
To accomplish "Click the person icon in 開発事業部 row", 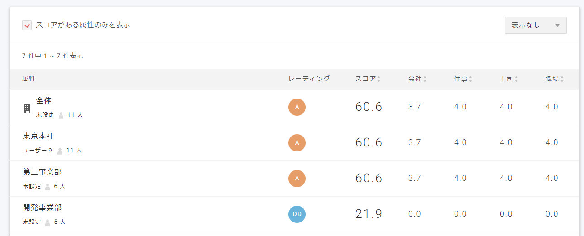I will (x=48, y=222).
